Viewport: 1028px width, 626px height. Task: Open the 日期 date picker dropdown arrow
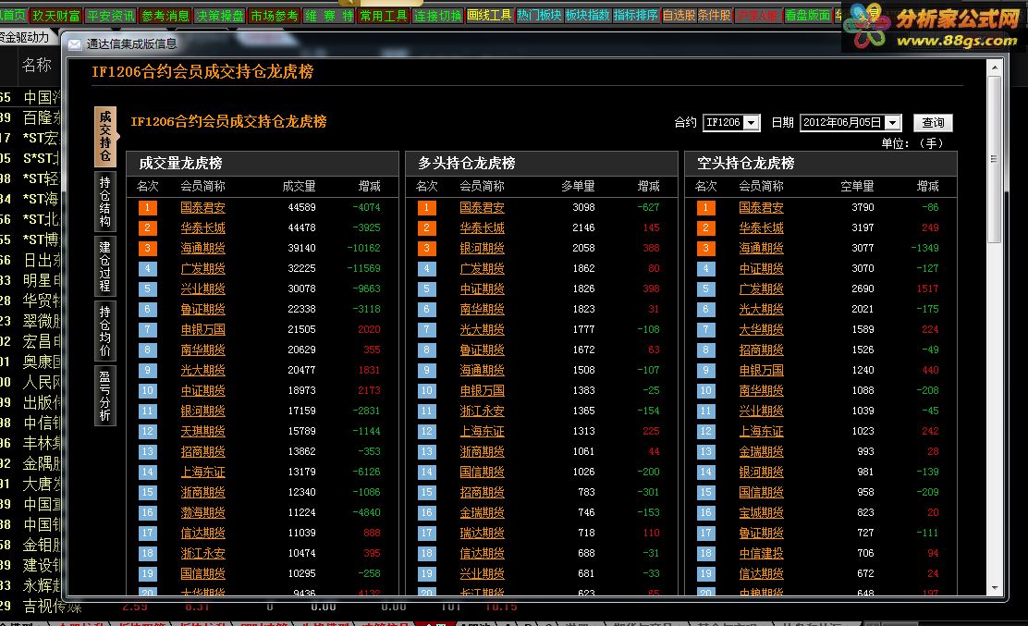point(892,123)
